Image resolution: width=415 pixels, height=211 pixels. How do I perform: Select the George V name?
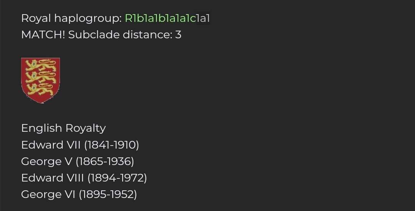(x=47, y=161)
